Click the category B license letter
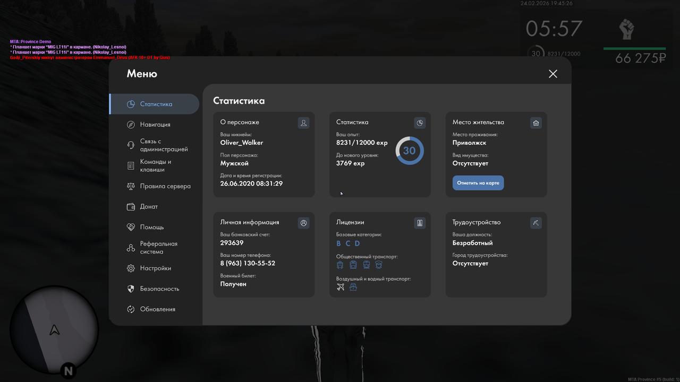The height and width of the screenshot is (382, 680). click(339, 244)
